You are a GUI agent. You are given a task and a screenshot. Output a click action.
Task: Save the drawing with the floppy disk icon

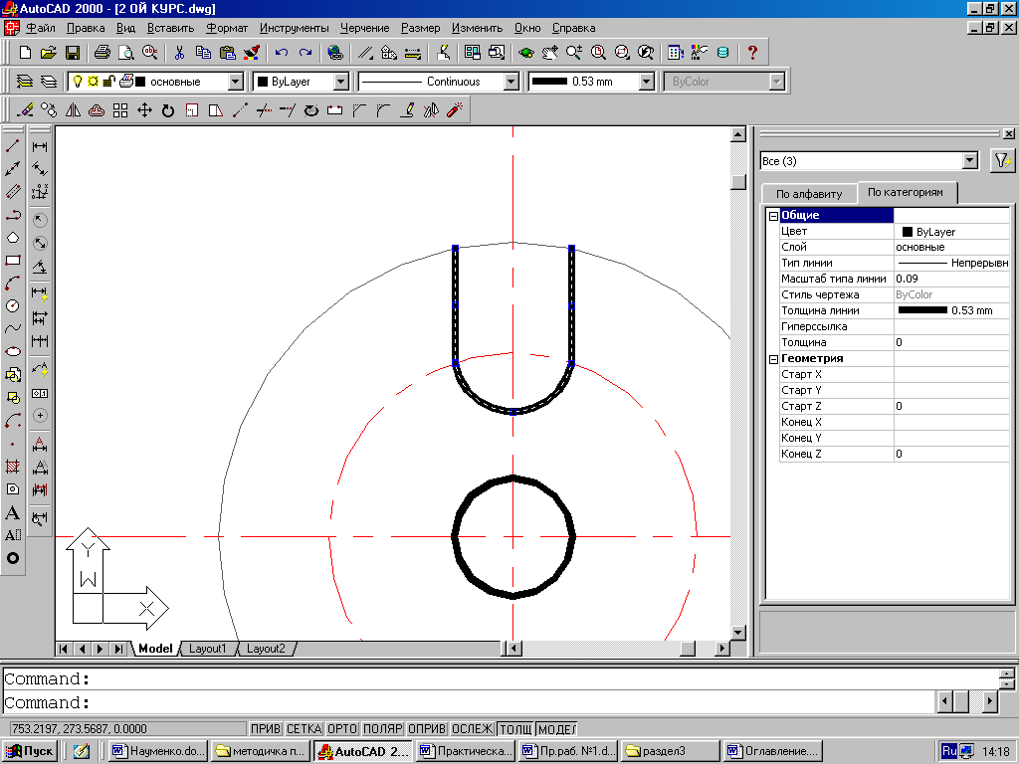(x=72, y=53)
